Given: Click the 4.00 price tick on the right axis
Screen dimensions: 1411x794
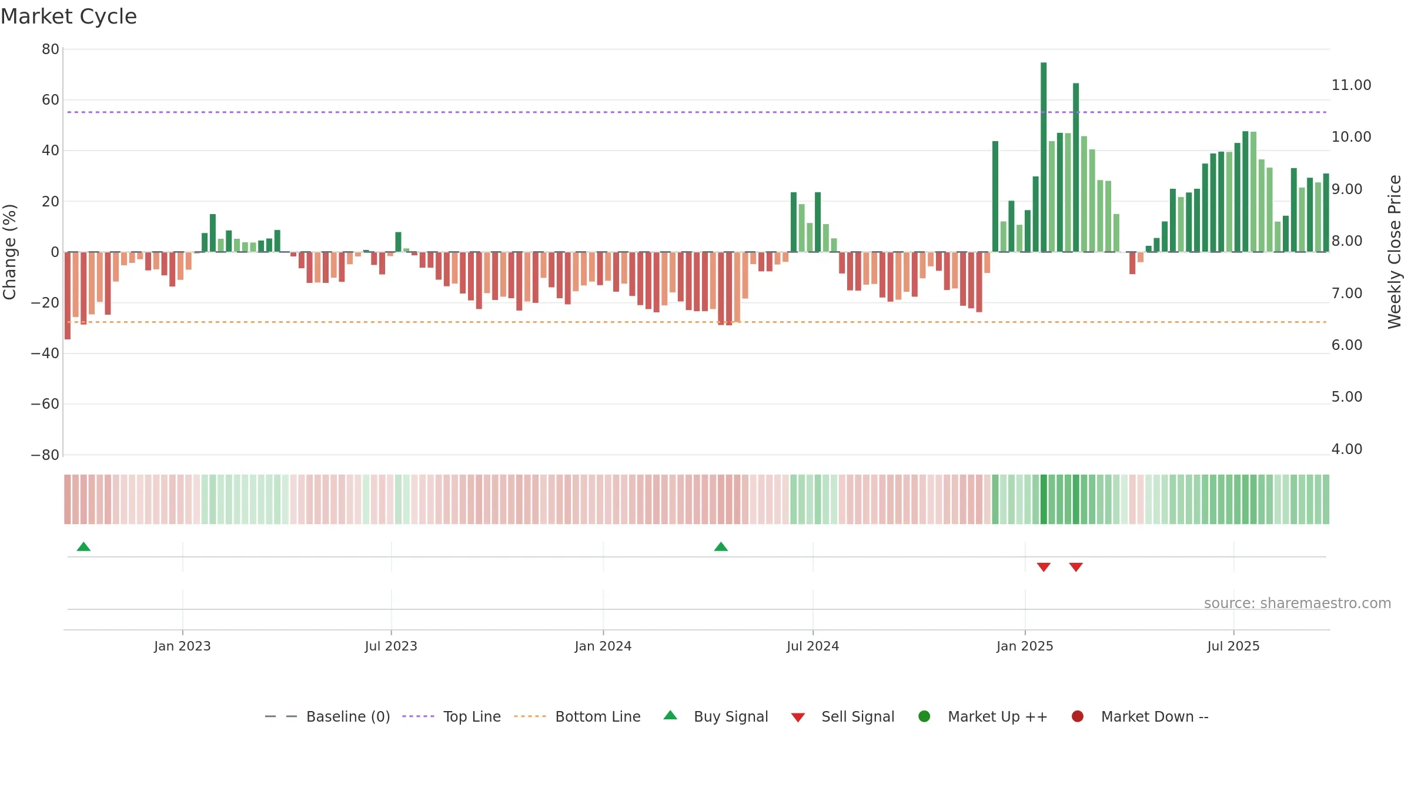Looking at the screenshot, I should (x=1347, y=449).
